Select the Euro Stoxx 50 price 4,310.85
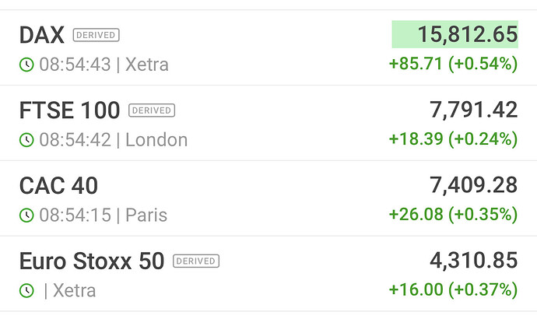 (x=473, y=261)
